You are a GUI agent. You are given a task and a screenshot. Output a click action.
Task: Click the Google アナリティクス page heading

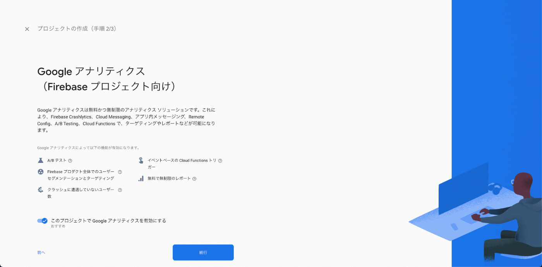[x=107, y=79]
